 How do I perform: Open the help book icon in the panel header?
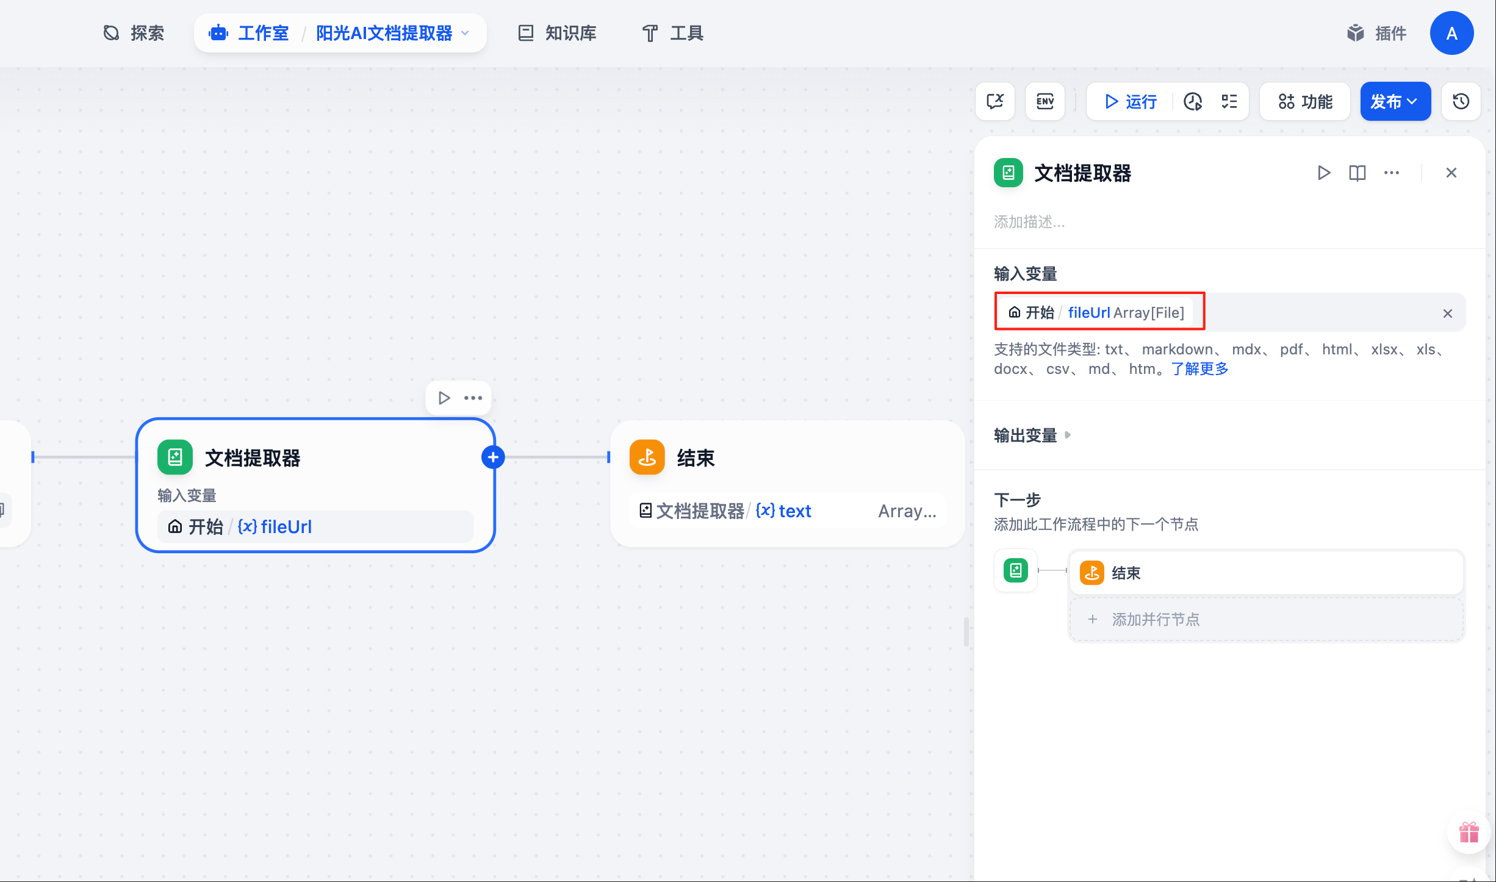[x=1358, y=173]
